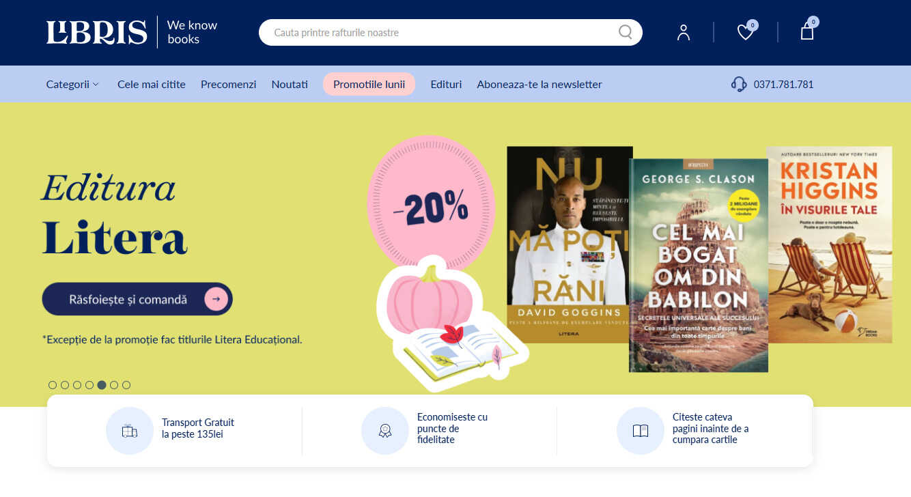Click the loyalty points badge icon
This screenshot has height=497, width=911.
click(x=385, y=431)
